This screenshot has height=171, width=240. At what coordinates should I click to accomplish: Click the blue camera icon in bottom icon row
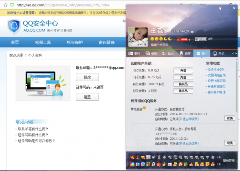coord(138,164)
